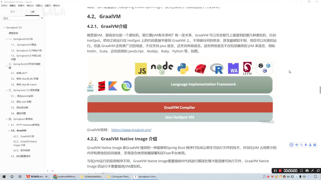Jump to 课程目标 in outline
This screenshot has height=180, width=321.
pyautogui.click(x=13, y=33)
